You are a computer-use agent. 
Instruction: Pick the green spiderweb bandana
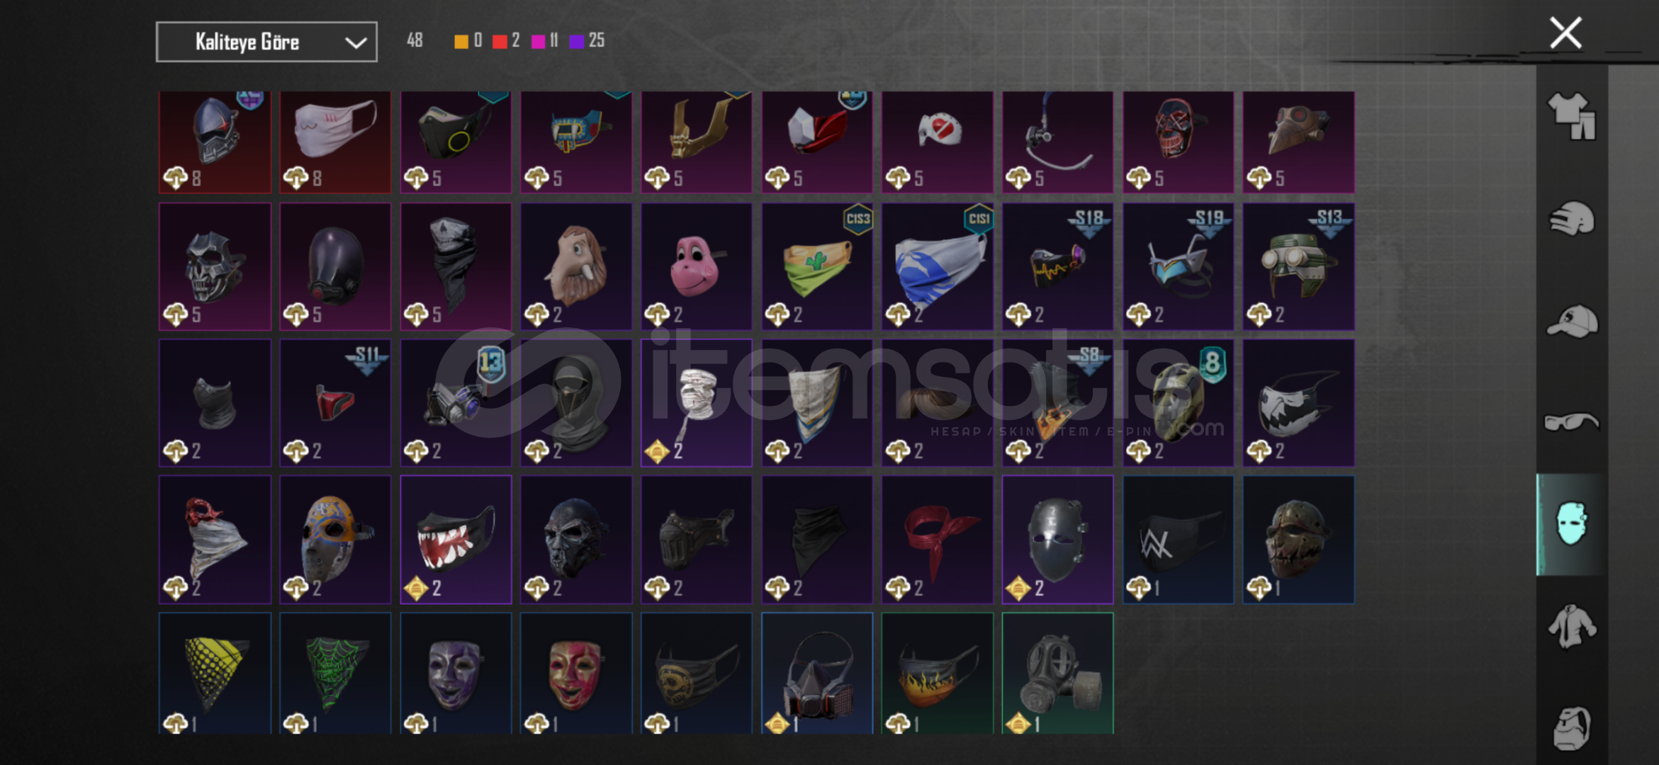tap(335, 673)
